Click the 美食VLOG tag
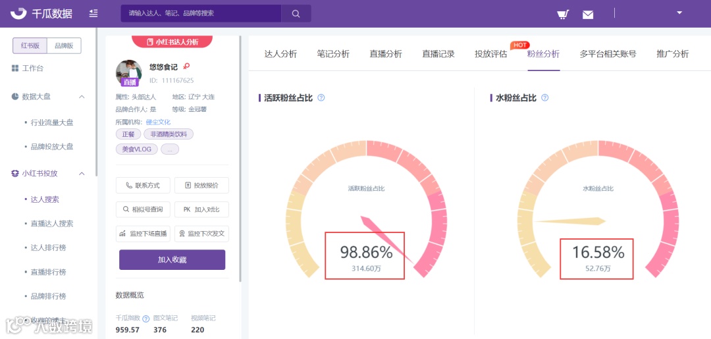This screenshot has height=339, width=711. pyautogui.click(x=137, y=149)
